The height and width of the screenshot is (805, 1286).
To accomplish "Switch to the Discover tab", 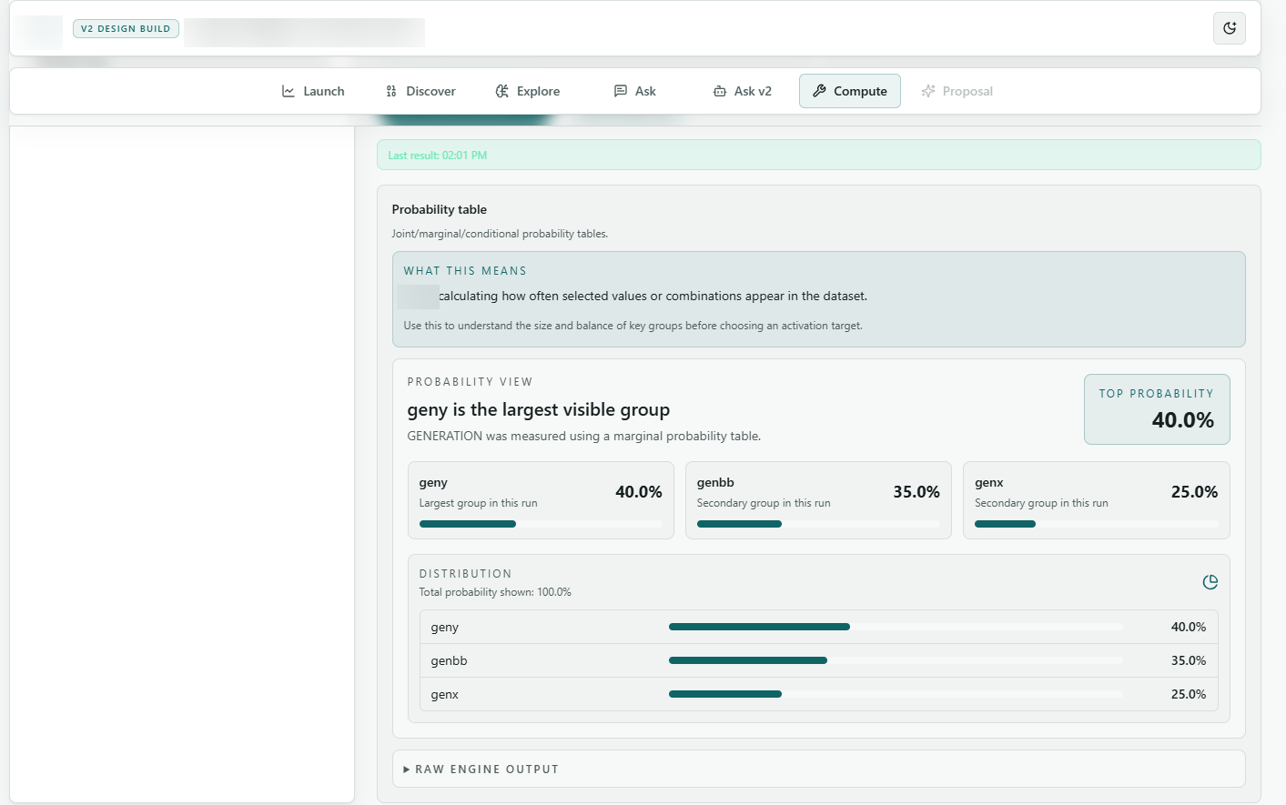I will pyautogui.click(x=420, y=91).
